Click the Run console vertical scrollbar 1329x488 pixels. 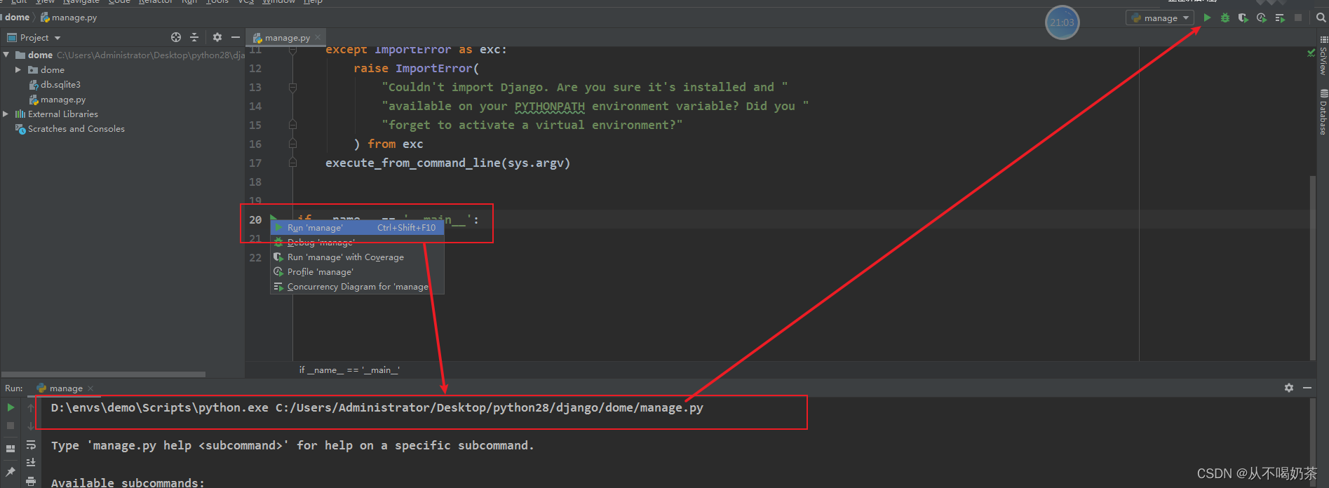point(1312,442)
